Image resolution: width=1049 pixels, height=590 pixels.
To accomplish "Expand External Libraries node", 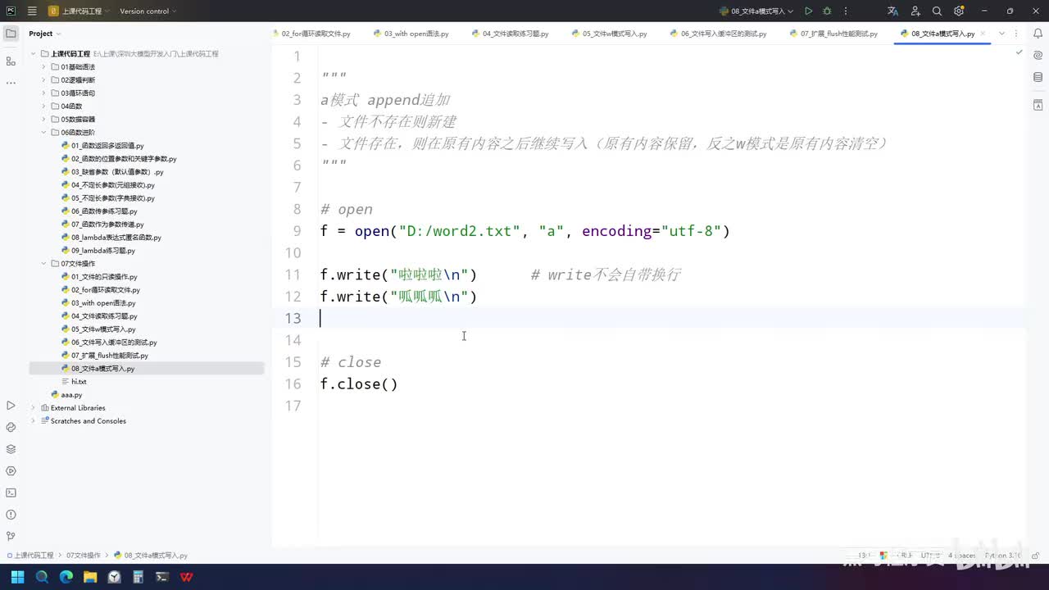I will [x=34, y=408].
